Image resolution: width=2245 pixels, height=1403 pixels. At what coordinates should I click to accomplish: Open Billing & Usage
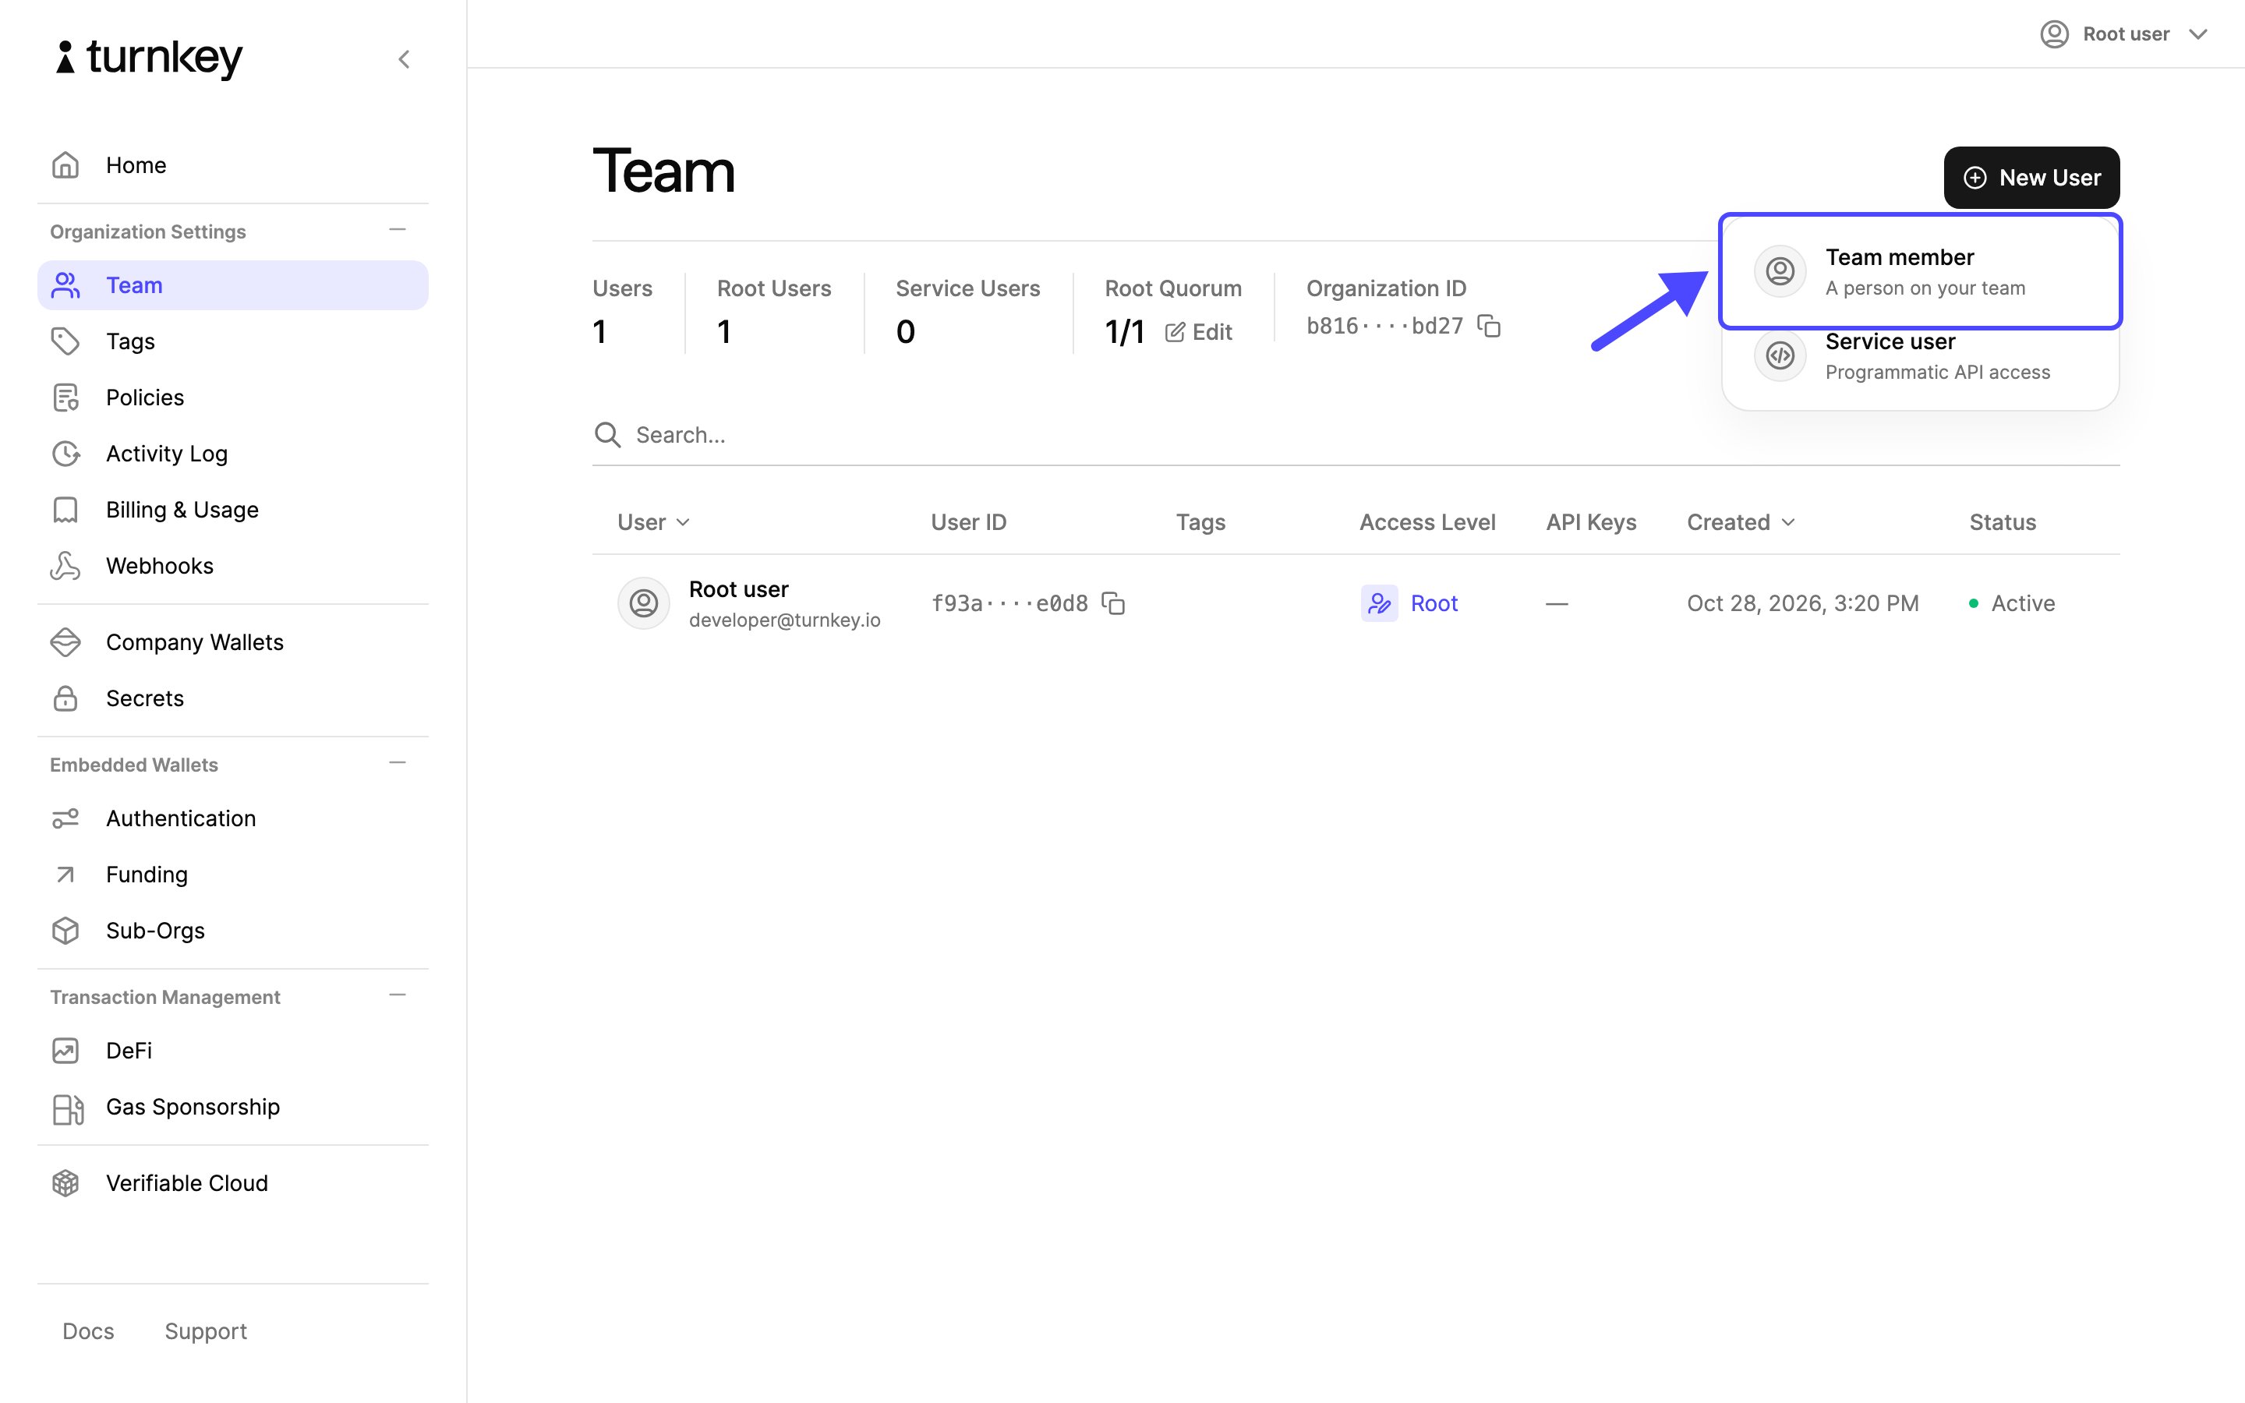click(233, 510)
